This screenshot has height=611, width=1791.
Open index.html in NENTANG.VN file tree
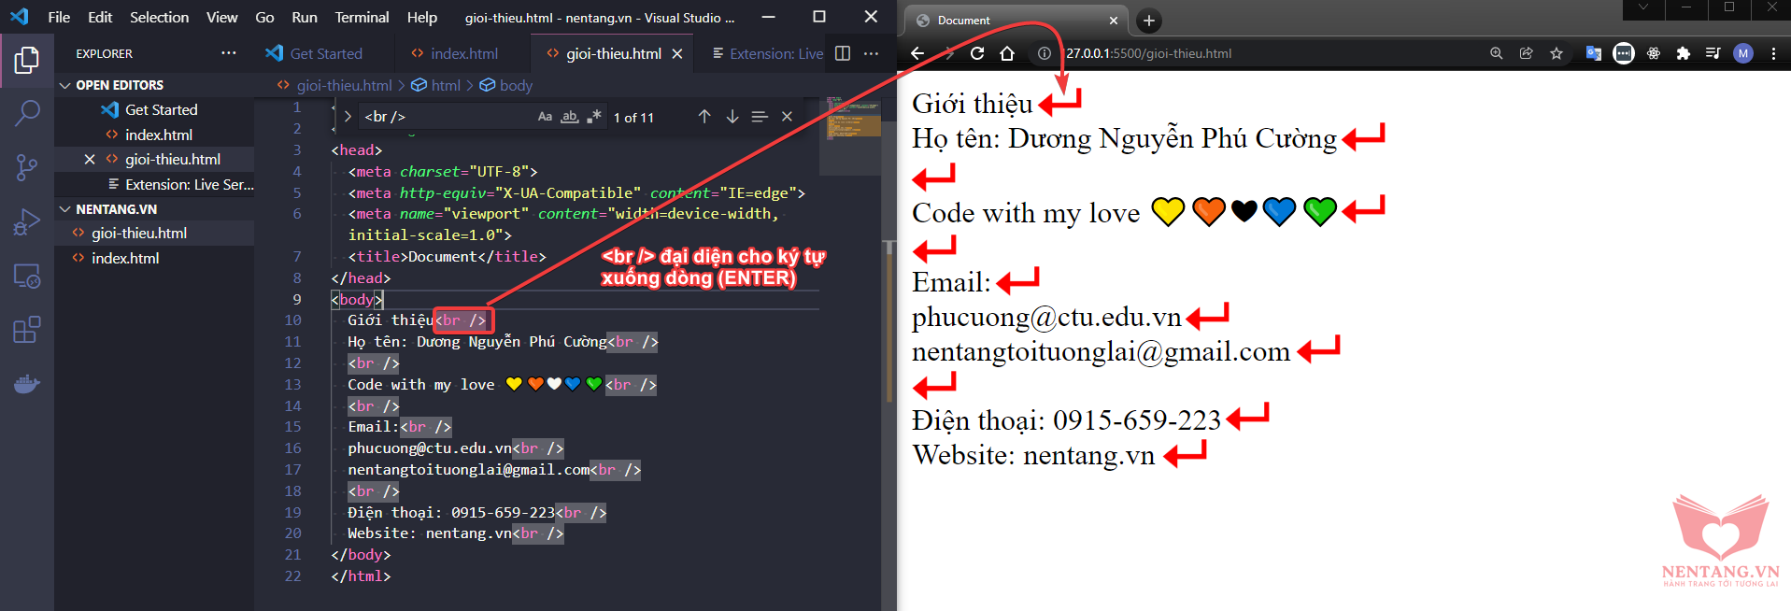[x=125, y=258]
